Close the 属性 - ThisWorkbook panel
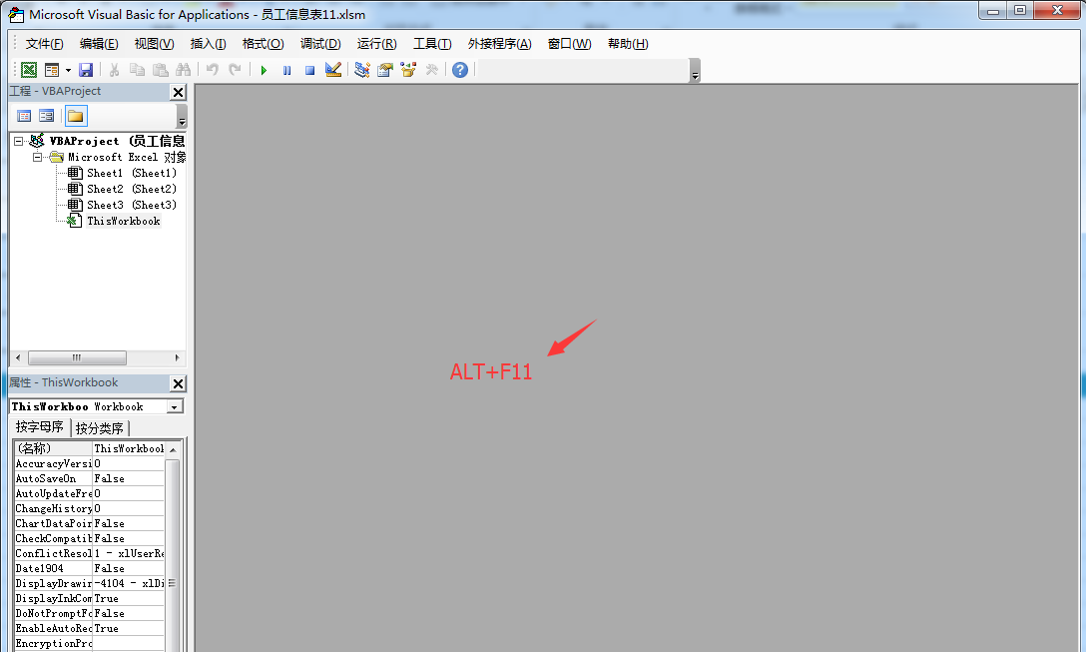This screenshot has width=1086, height=652. click(x=178, y=383)
